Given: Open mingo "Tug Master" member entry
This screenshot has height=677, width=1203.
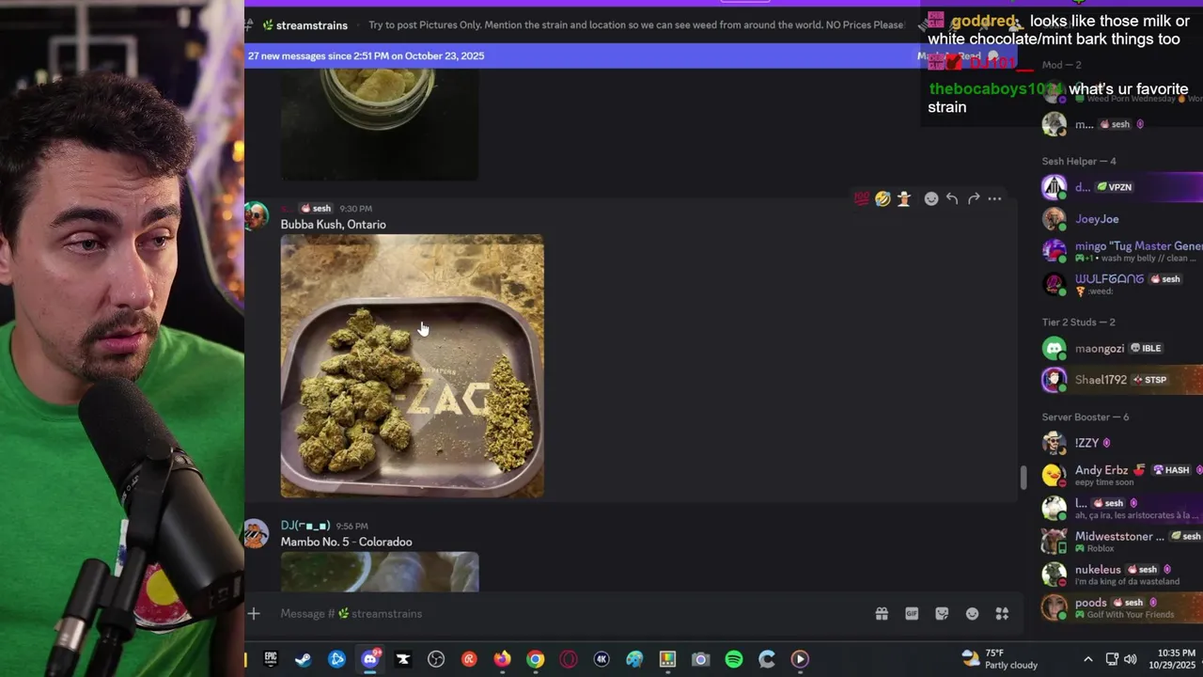Looking at the screenshot, I should click(x=1120, y=251).
